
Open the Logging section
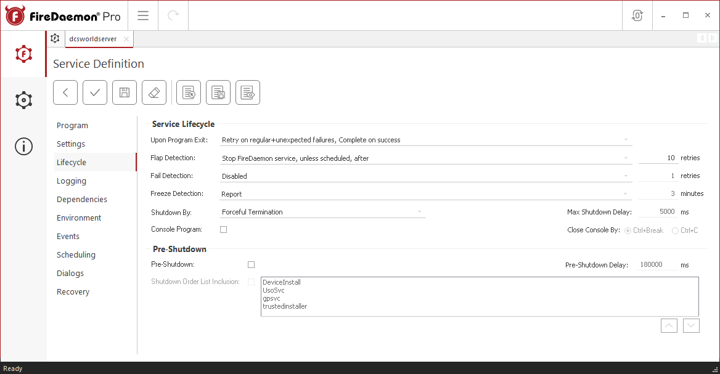71,181
